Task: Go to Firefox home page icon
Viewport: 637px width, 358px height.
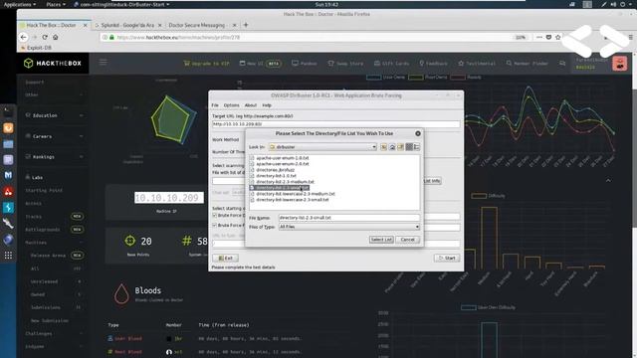Action: [x=56, y=37]
